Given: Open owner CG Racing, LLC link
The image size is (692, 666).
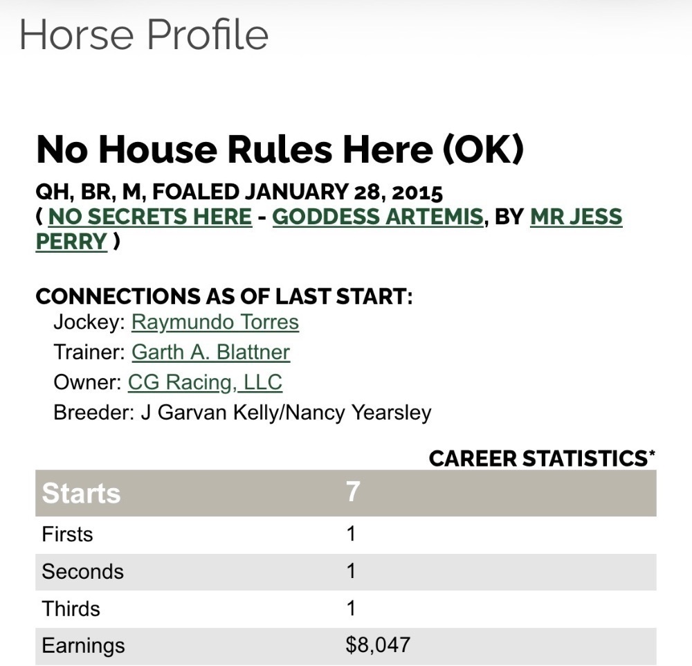Looking at the screenshot, I should coord(205,382).
